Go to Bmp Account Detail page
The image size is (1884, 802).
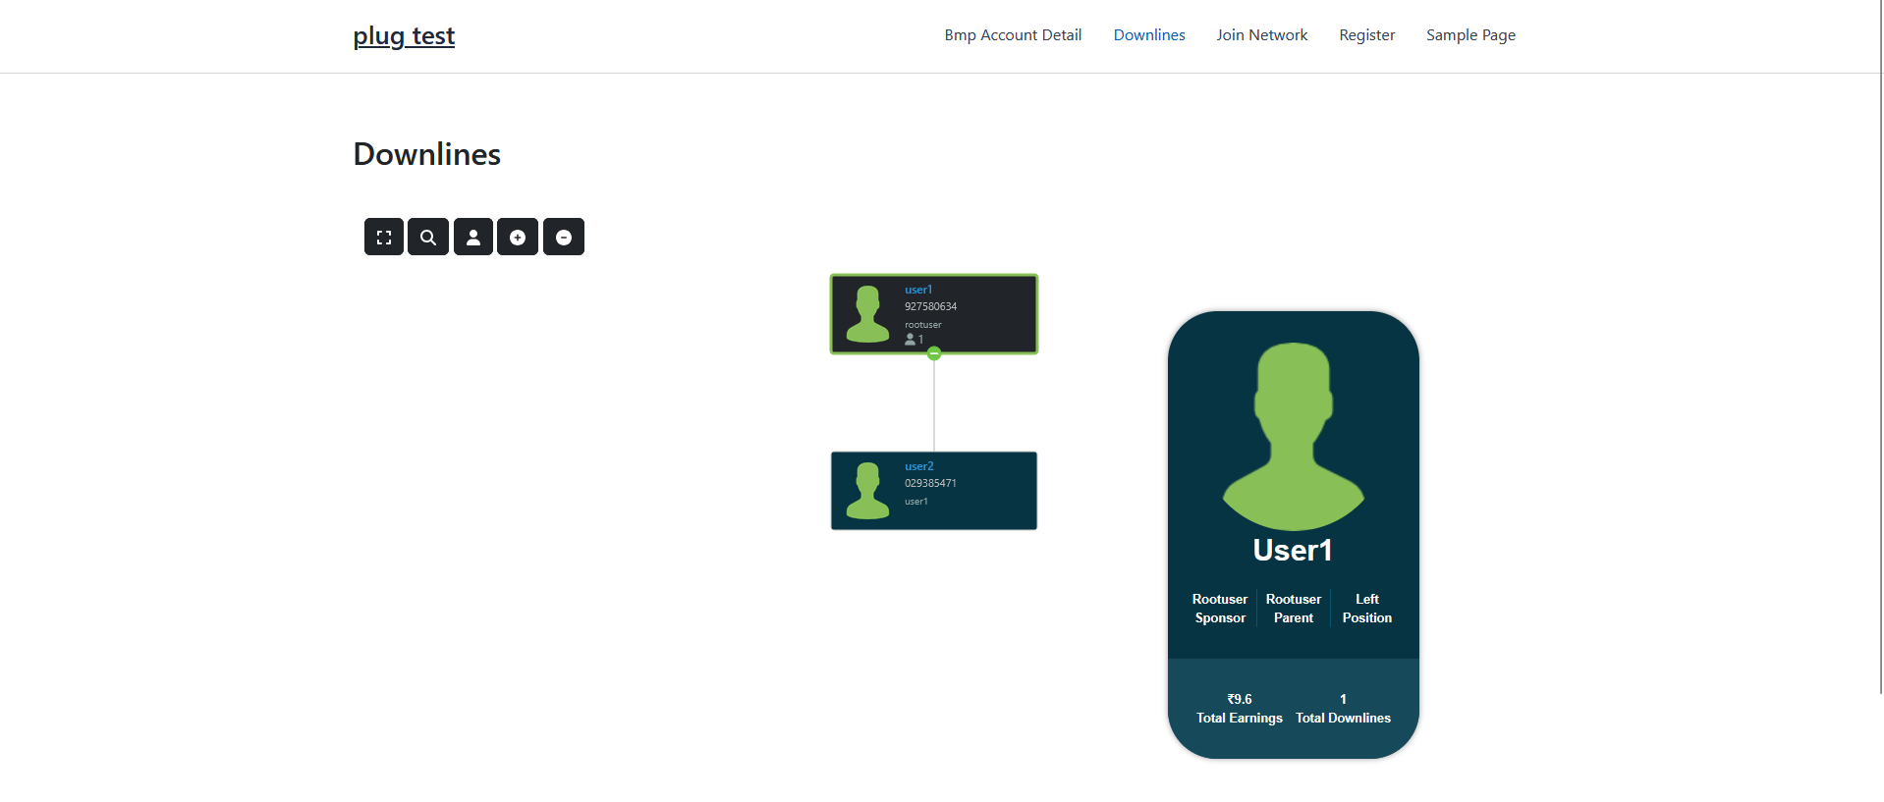(x=1013, y=35)
